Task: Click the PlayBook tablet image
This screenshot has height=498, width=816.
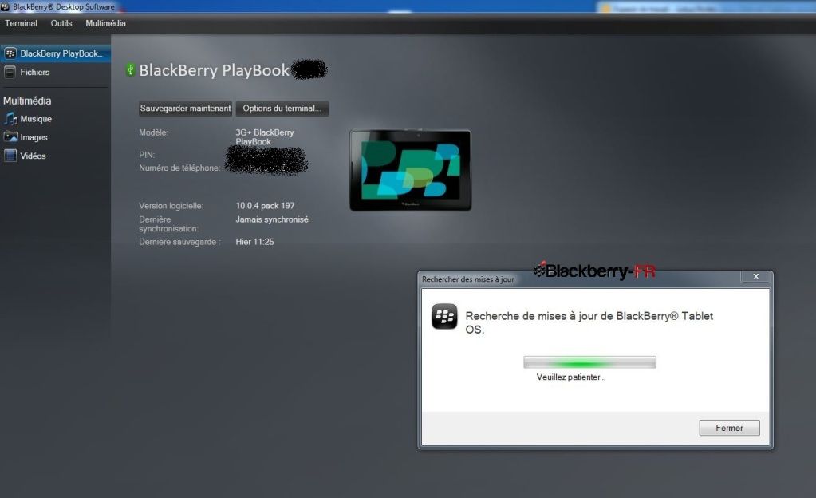Action: 411,170
